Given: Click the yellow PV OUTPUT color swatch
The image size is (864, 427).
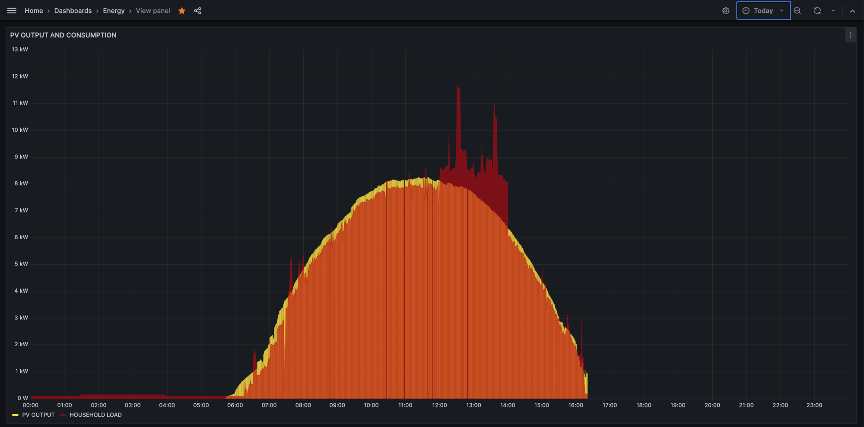Looking at the screenshot, I should point(15,415).
